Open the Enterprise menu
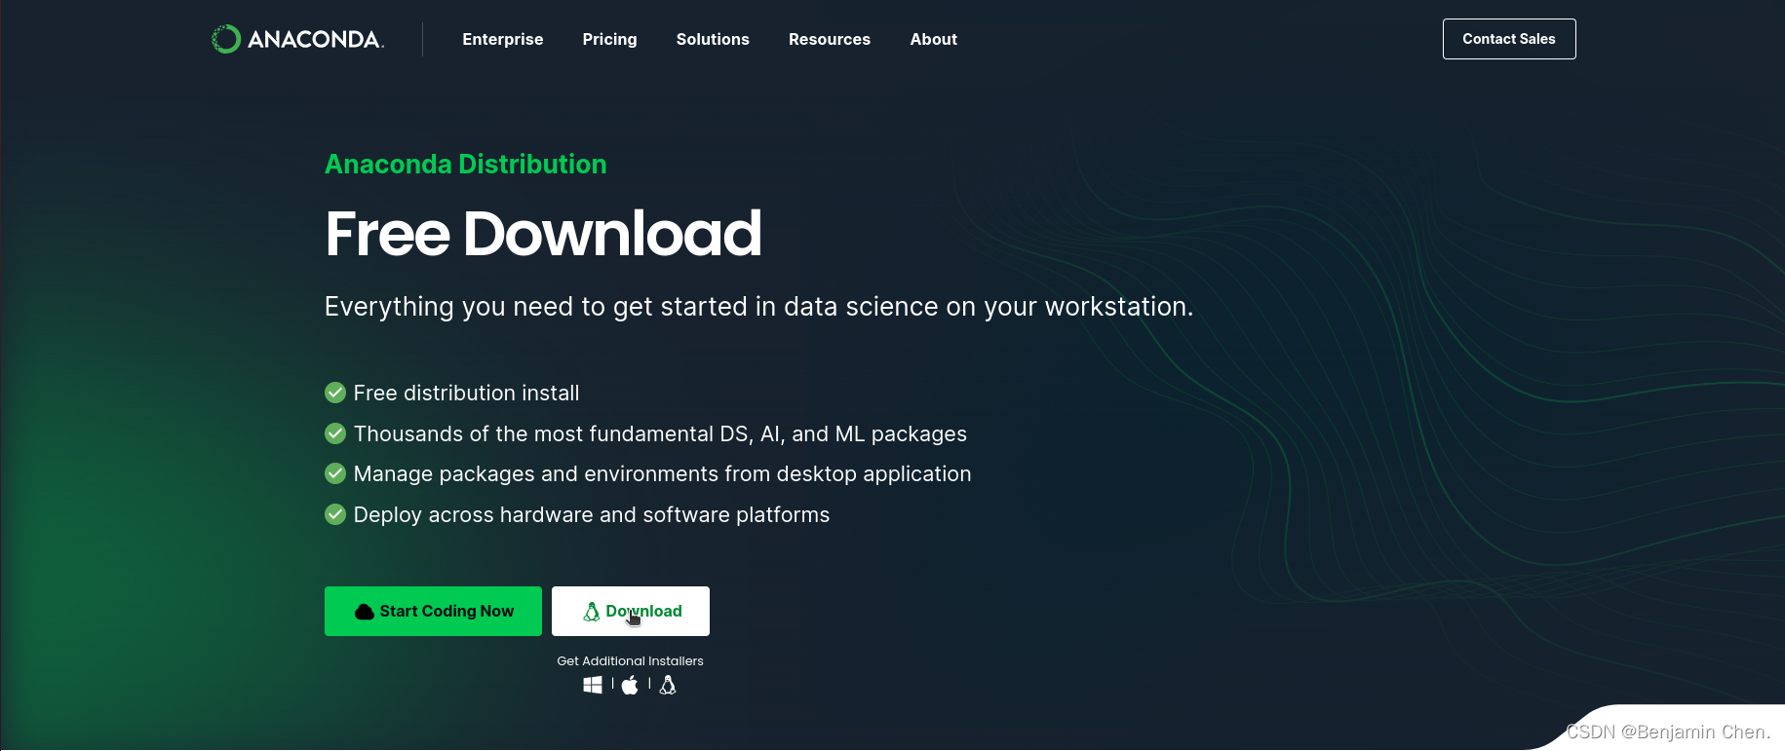The image size is (1785, 751). click(x=503, y=39)
